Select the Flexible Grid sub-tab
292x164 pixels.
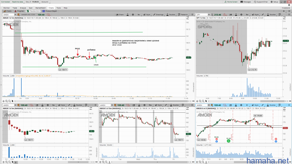[x=33, y=11]
